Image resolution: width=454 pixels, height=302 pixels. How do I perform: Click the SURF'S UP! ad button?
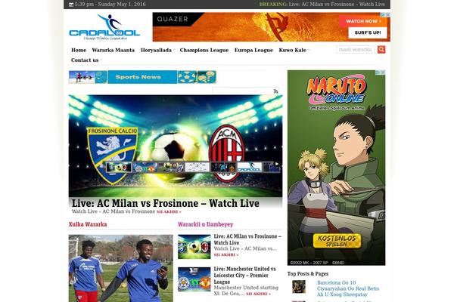click(x=368, y=32)
